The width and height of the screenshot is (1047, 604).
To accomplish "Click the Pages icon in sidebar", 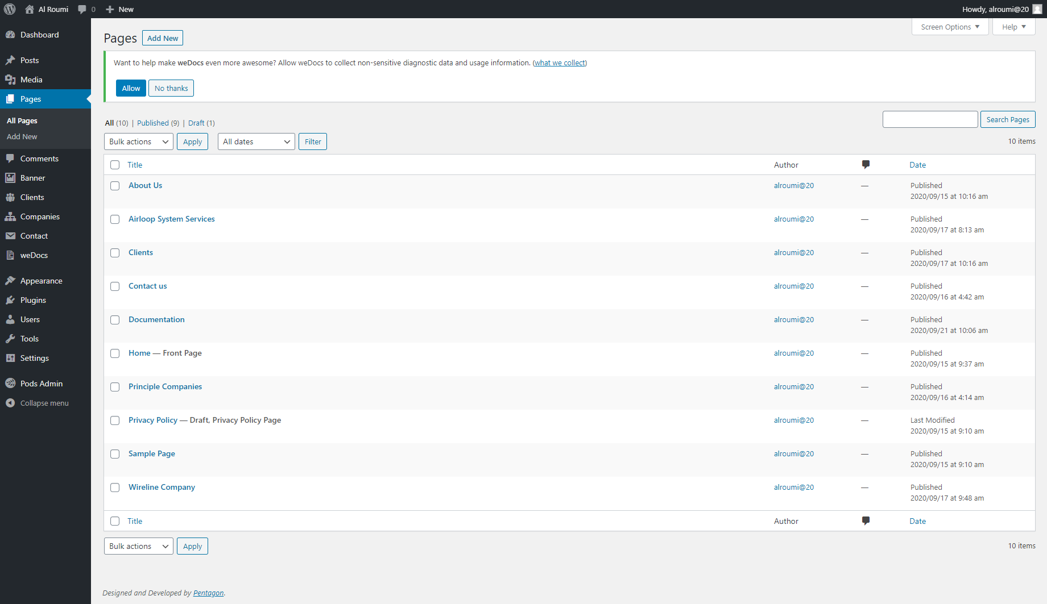I will 10,99.
